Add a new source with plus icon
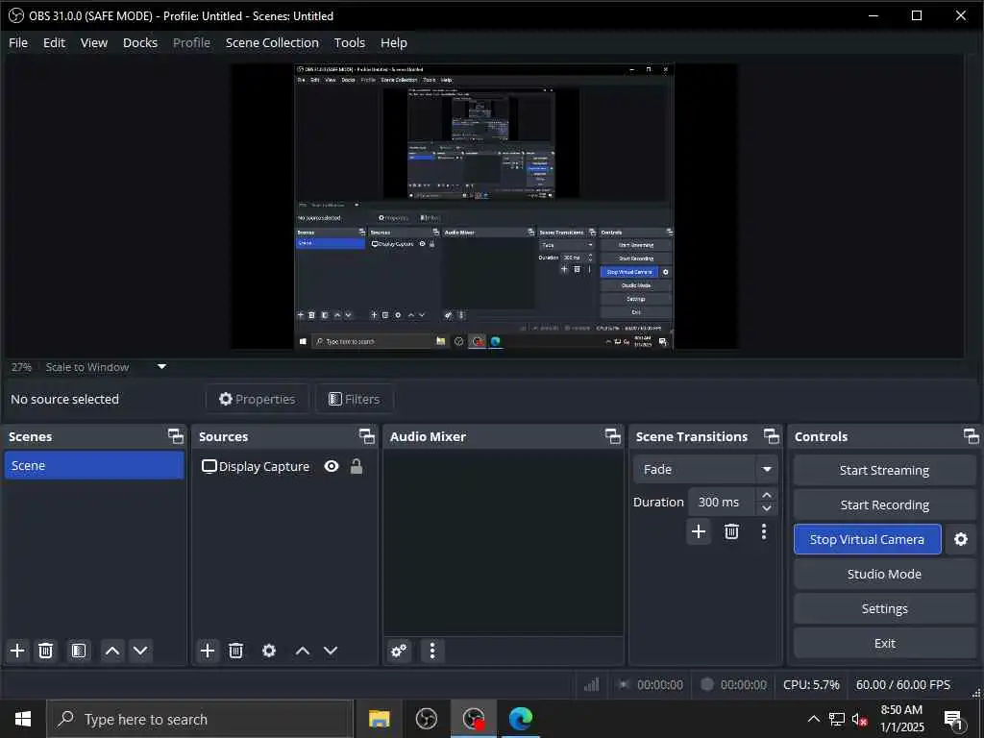The width and height of the screenshot is (984, 738). point(208,651)
